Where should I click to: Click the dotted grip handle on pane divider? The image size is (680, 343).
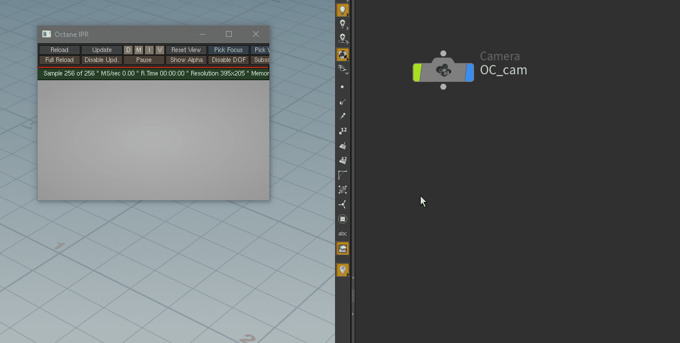click(353, 296)
